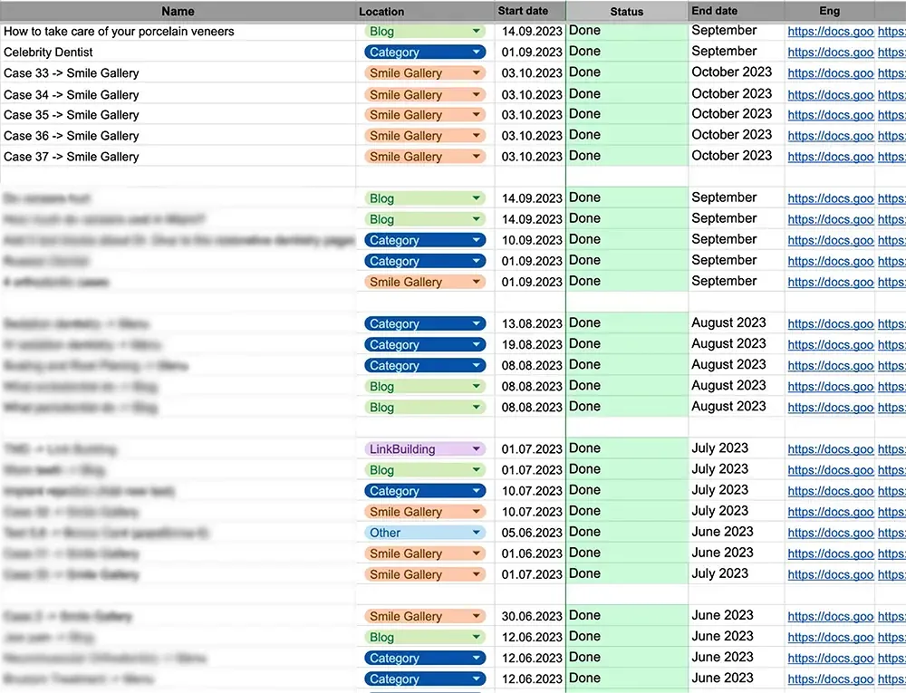The image size is (906, 693).
Task: Select the 13.08.2023 start date cell
Action: click(530, 323)
